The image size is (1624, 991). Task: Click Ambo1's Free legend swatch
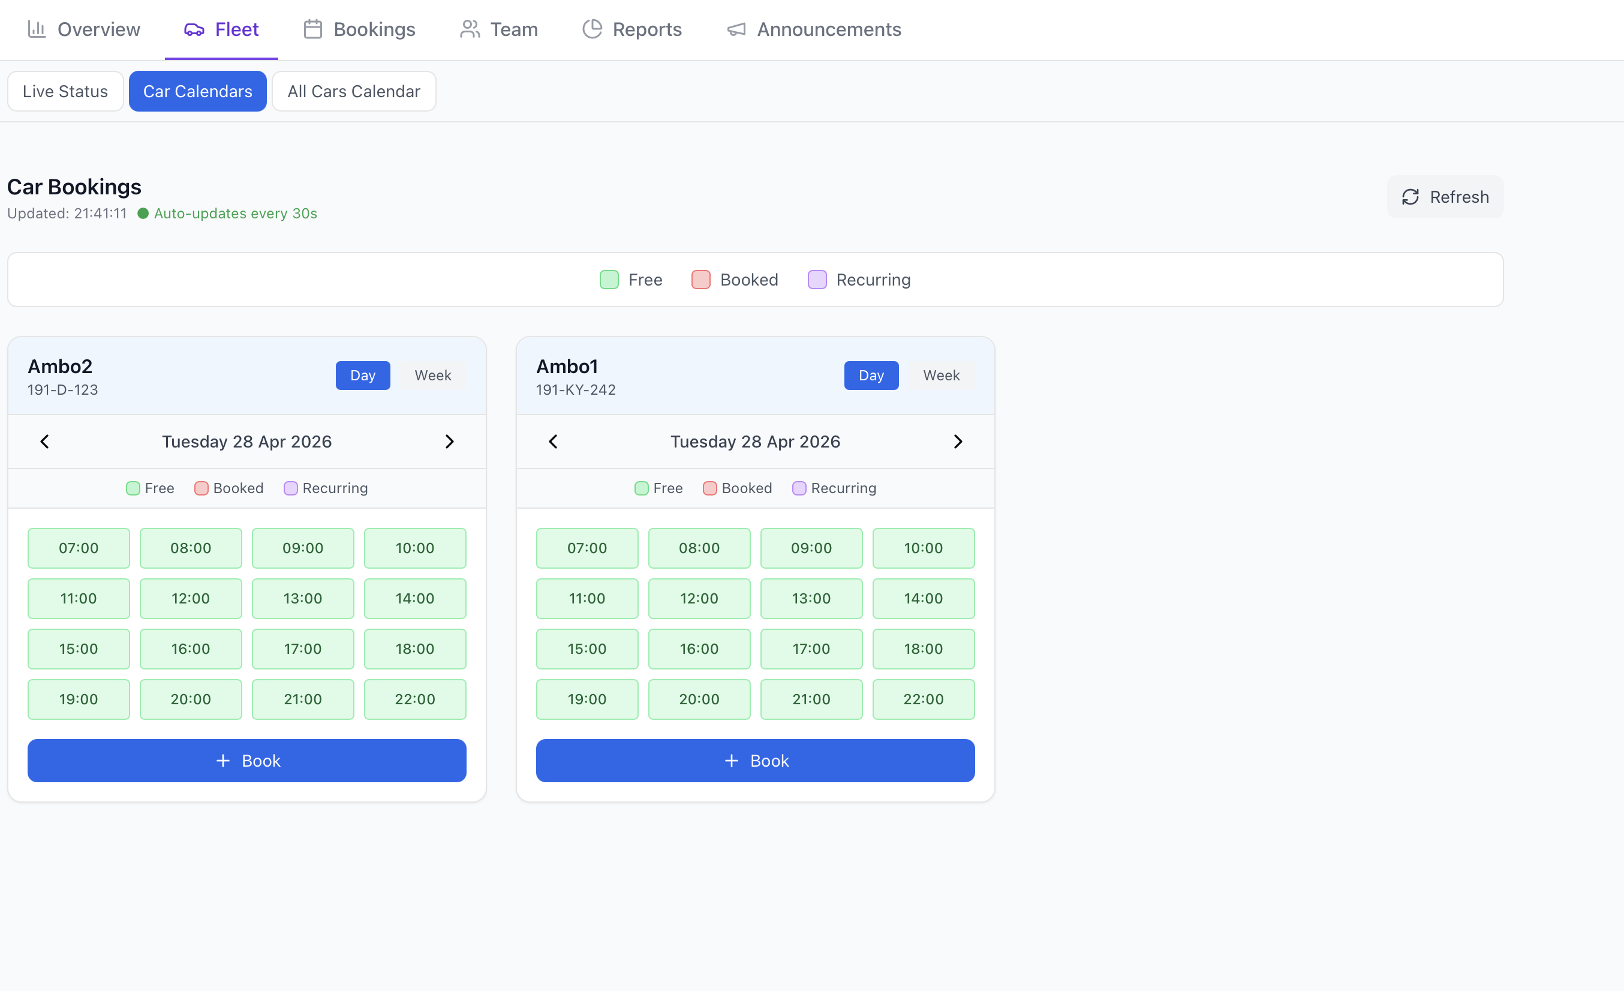pos(641,488)
